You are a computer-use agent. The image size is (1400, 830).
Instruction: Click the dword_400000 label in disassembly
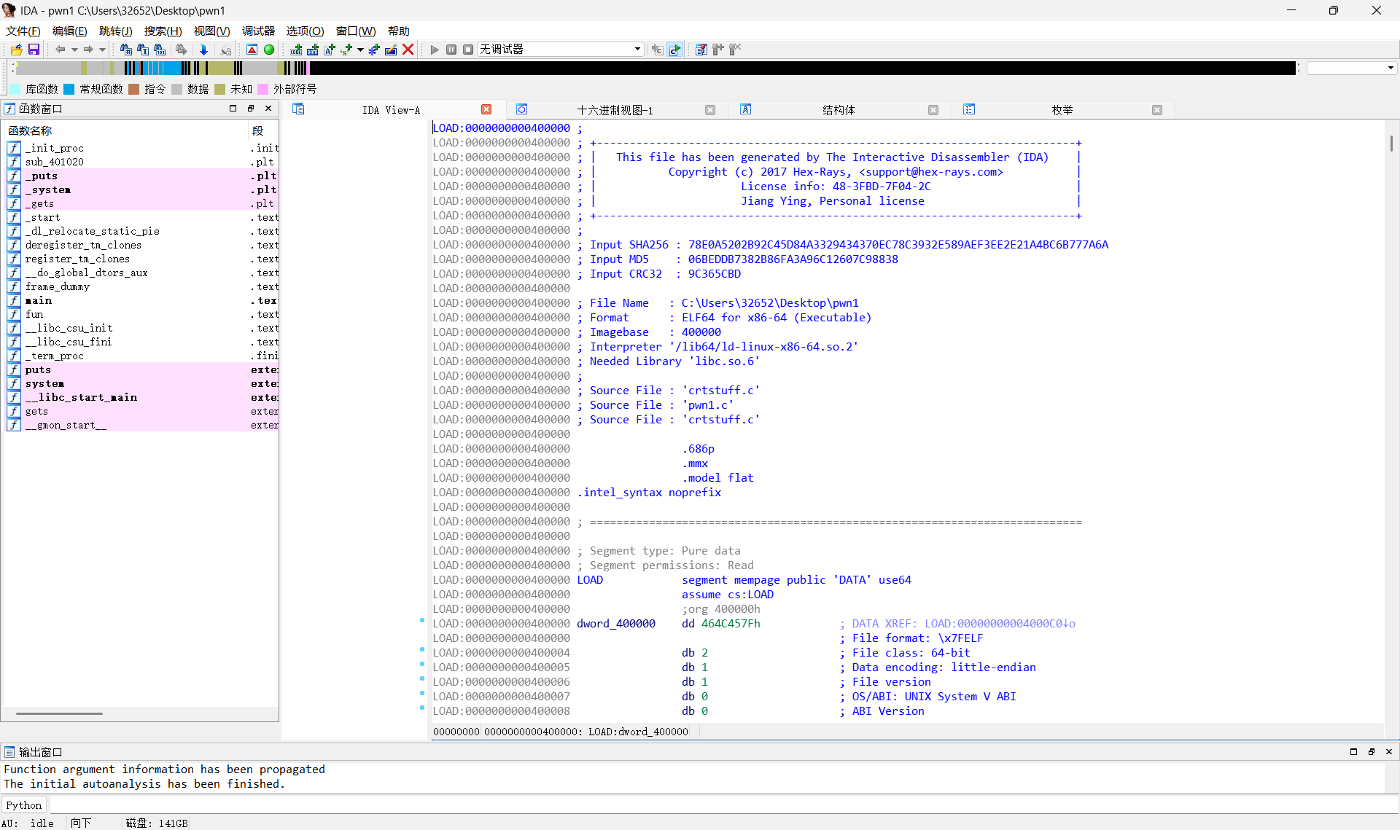pos(616,624)
